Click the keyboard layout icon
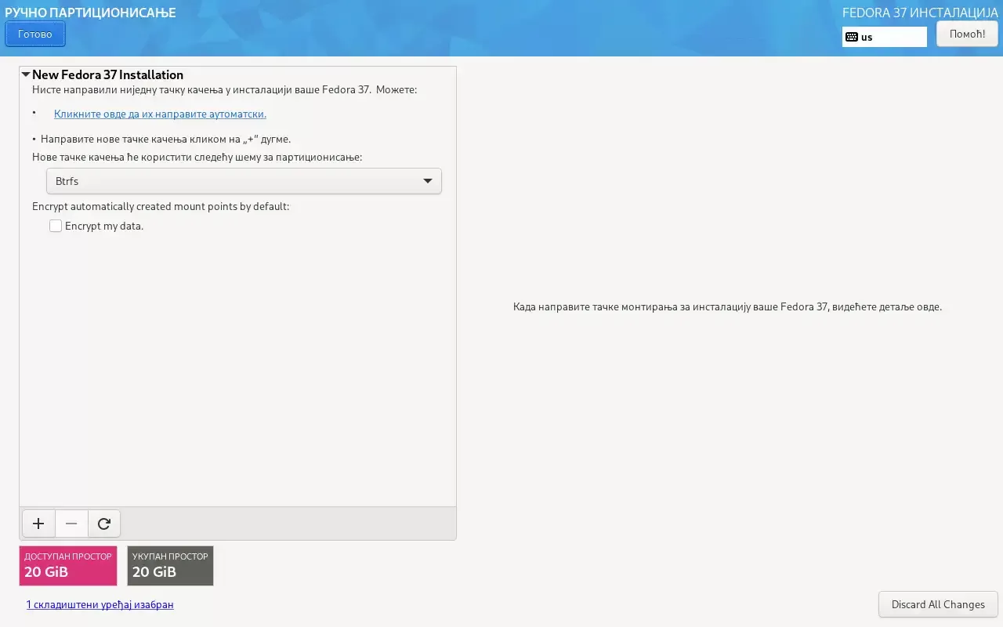 (x=852, y=37)
